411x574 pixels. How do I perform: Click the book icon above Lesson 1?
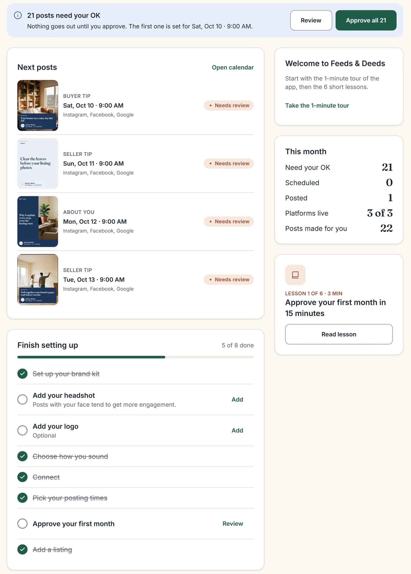295,275
